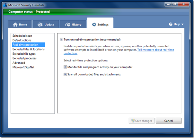Click the Cancel button
Screen dimensions: 194x138
coord(169,121)
